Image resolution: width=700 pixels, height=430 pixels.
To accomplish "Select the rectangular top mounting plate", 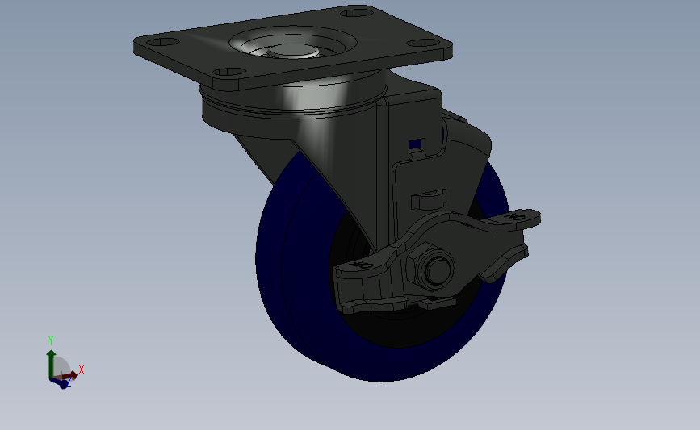I will (292, 47).
